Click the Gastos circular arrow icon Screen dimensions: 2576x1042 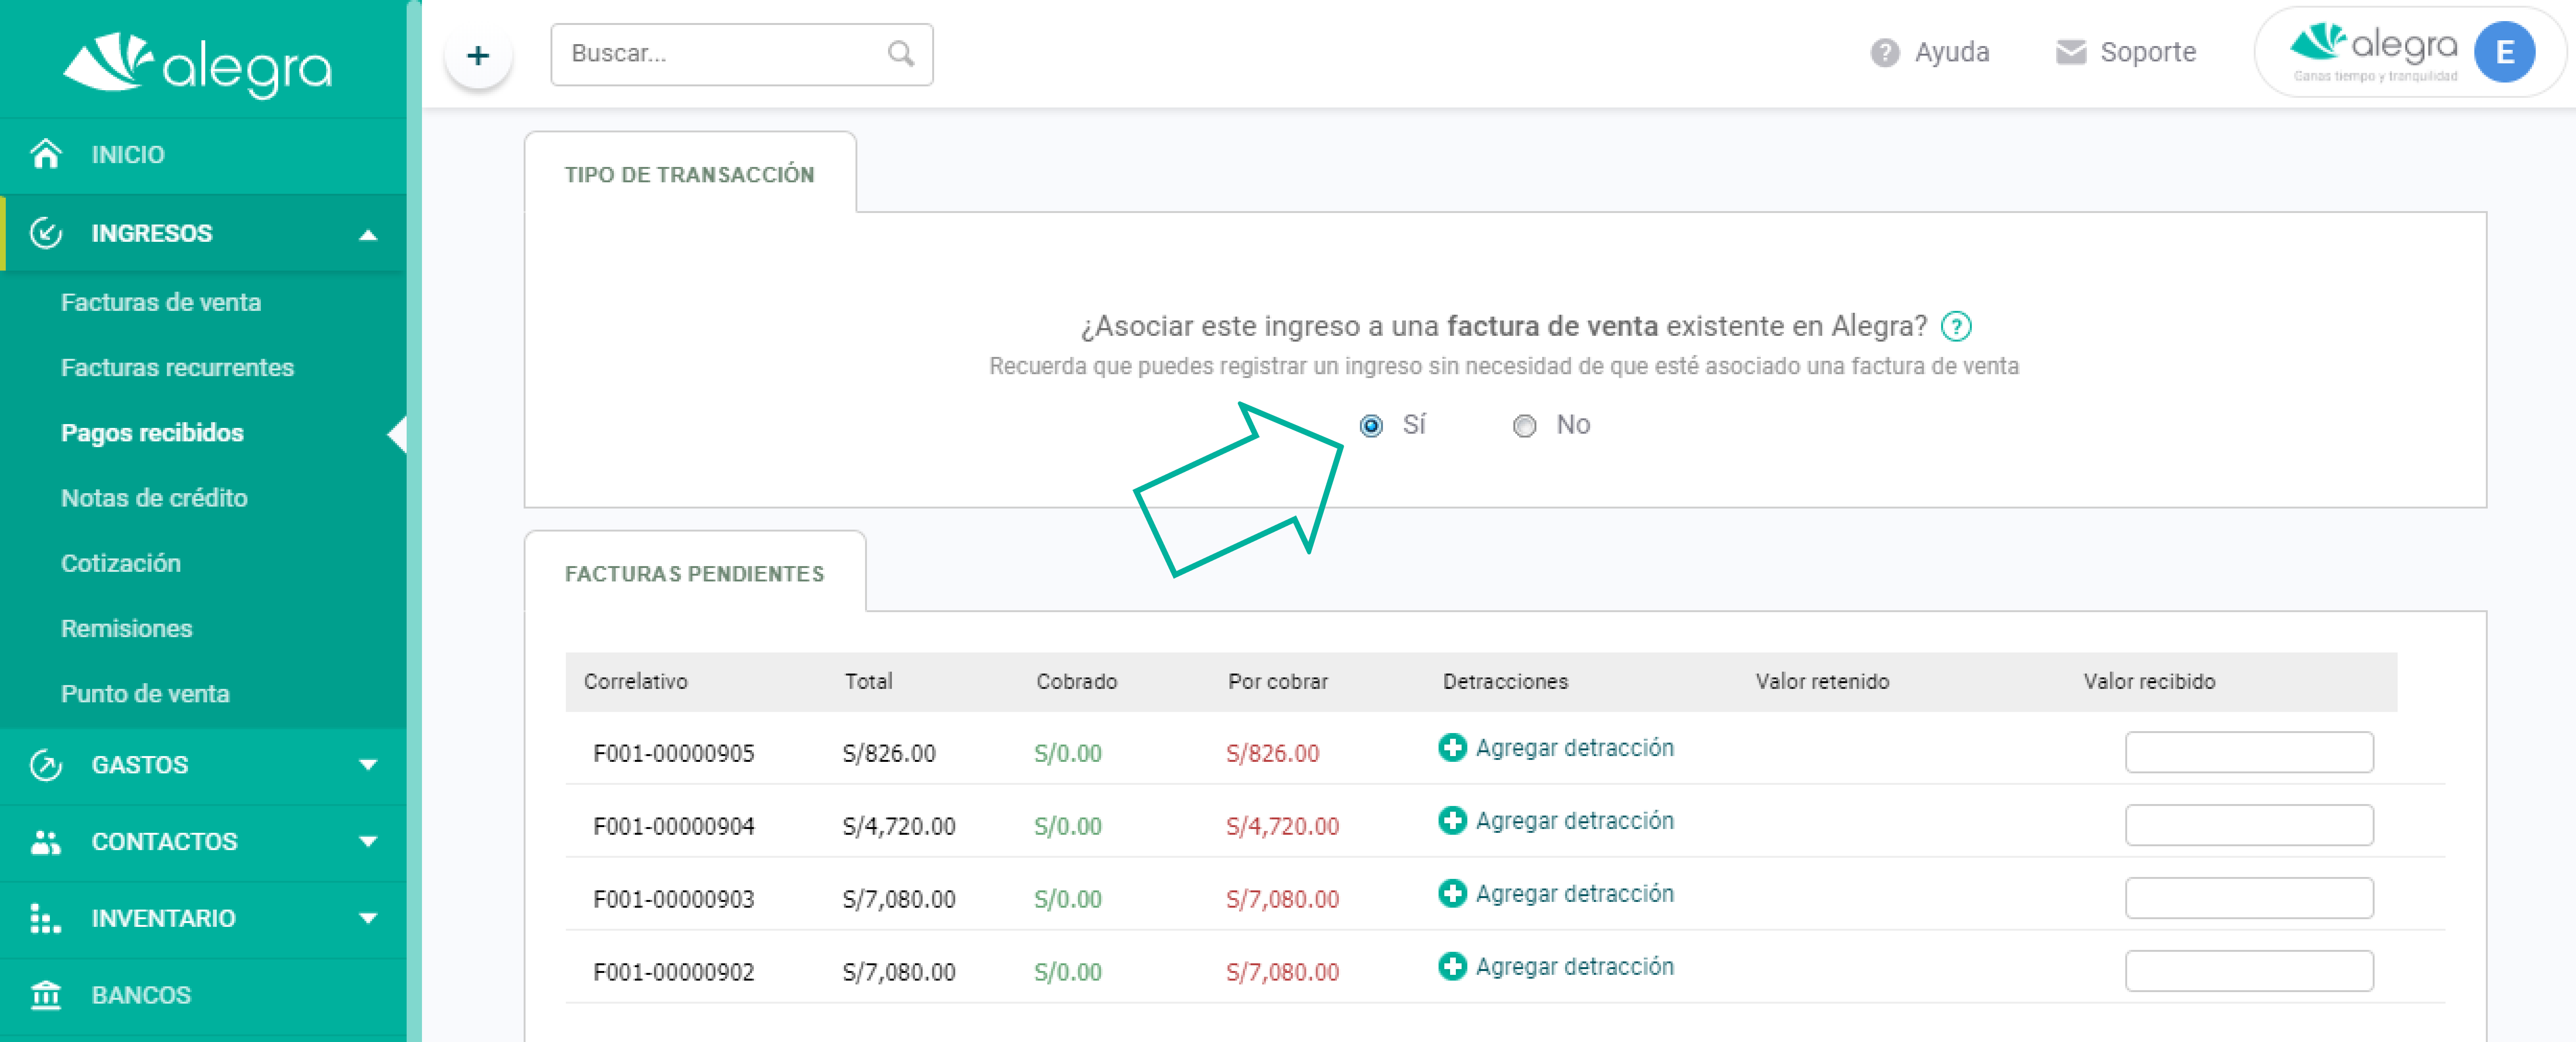(46, 765)
